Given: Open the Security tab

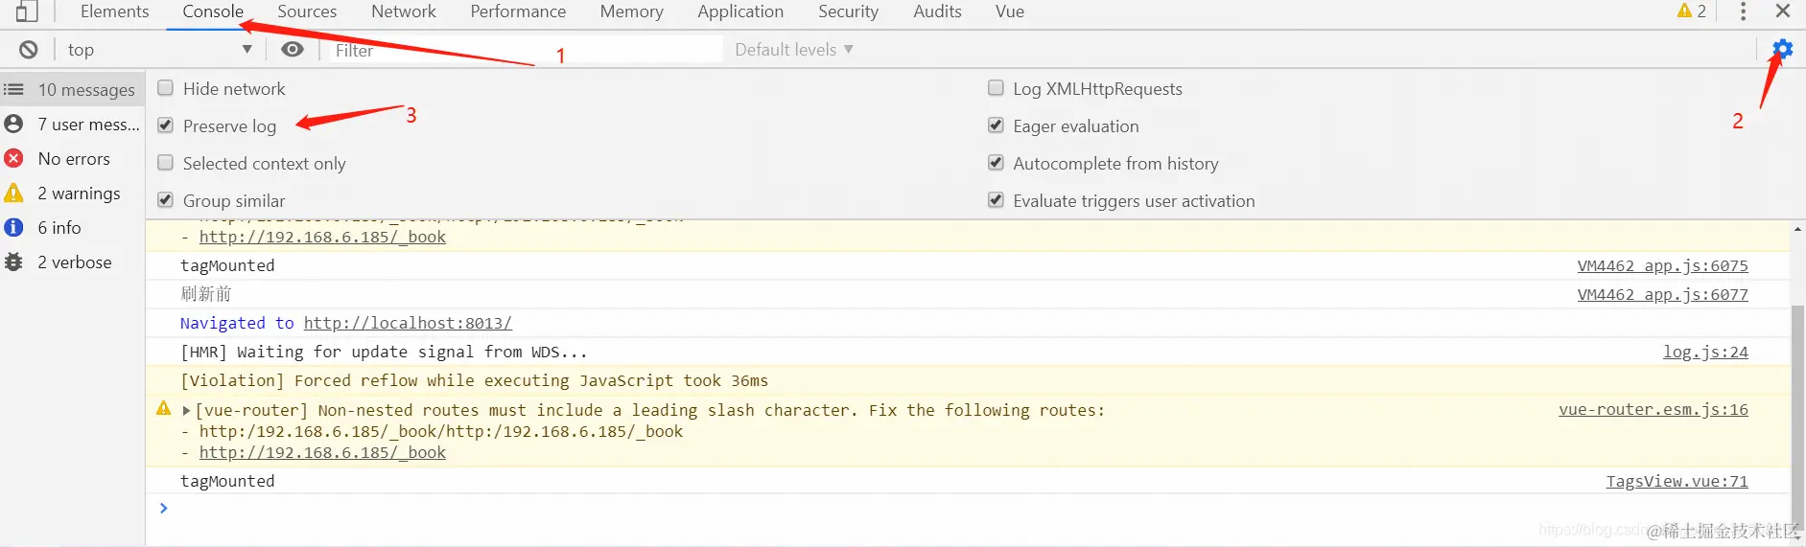Looking at the screenshot, I should click(848, 11).
